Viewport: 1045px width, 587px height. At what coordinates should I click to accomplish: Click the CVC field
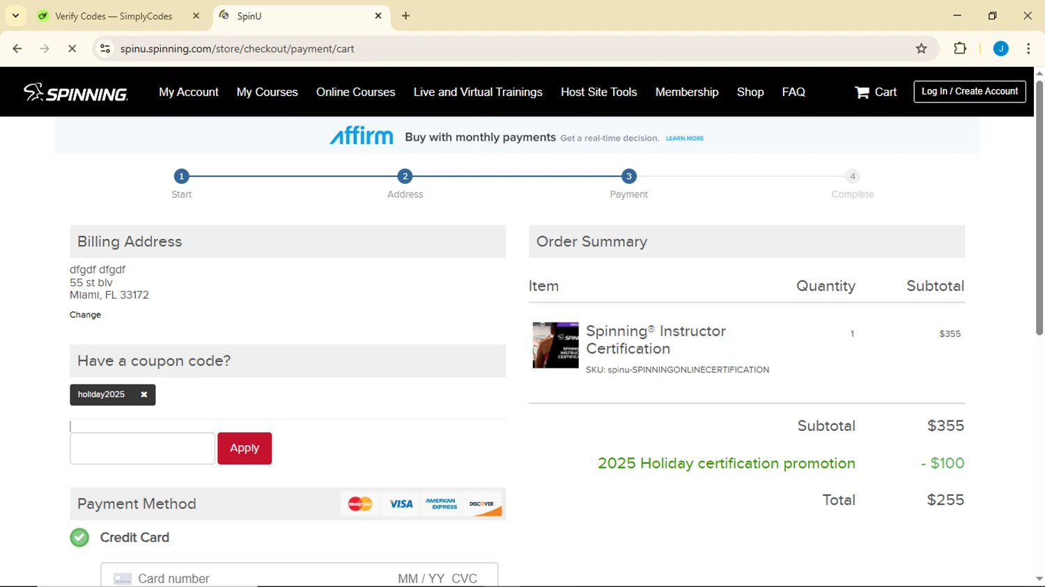(465, 579)
